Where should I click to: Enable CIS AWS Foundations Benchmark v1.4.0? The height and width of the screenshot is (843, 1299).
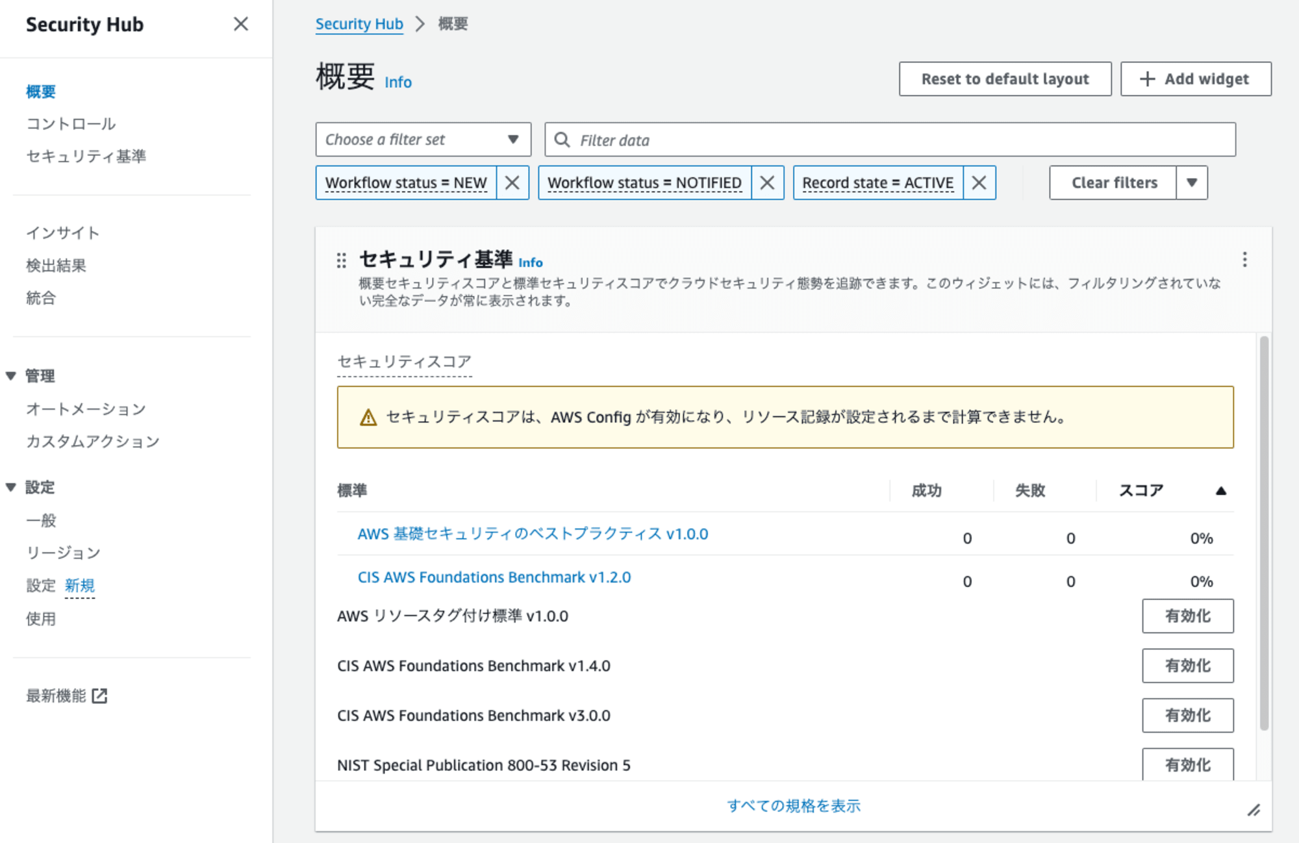[x=1187, y=666]
